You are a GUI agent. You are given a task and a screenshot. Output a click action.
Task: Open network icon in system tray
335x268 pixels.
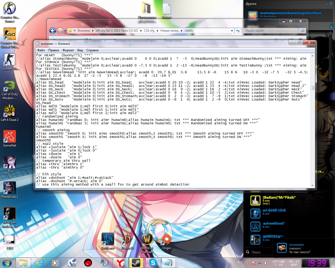pyautogui.click(x=260, y=263)
